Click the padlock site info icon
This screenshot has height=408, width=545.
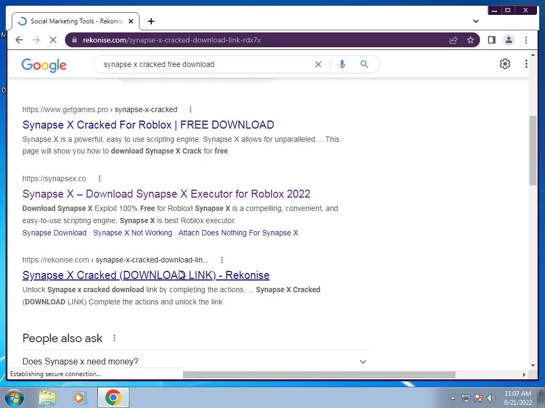coord(75,40)
